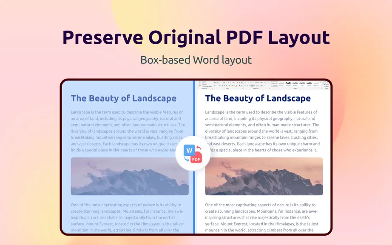Click the Cut command in Clipboard group
This screenshot has width=392, height=245.
(204, 82)
